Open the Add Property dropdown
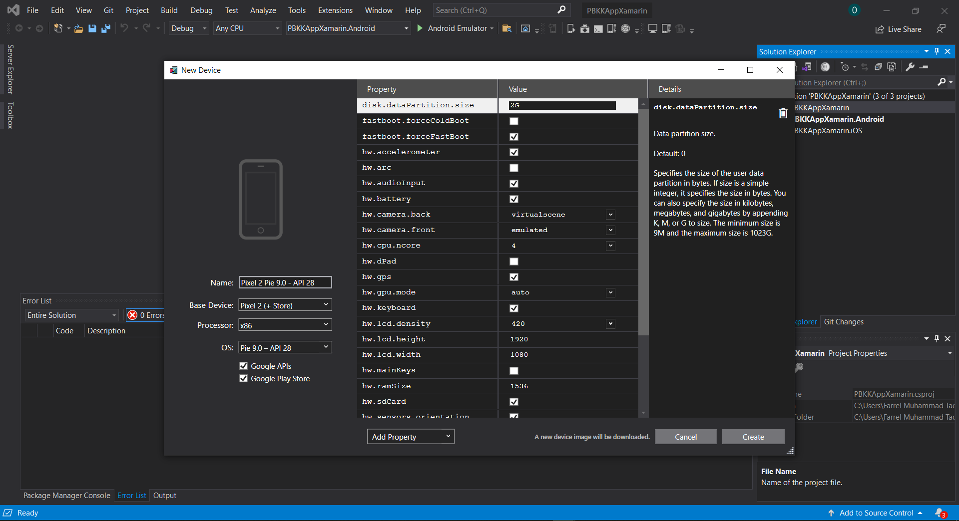959x521 pixels. tap(411, 437)
